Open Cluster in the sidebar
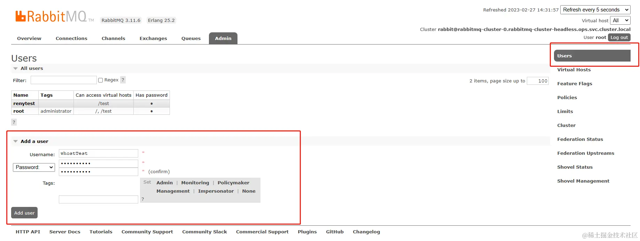Viewport: 640px width, 241px height. [x=566, y=126]
